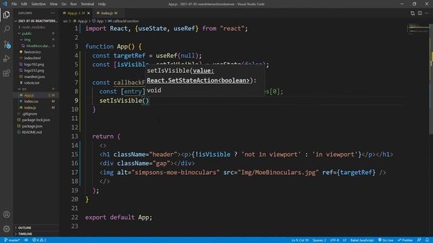Open the Edit menu
The width and height of the screenshot is (433, 243).
click(x=24, y=4)
